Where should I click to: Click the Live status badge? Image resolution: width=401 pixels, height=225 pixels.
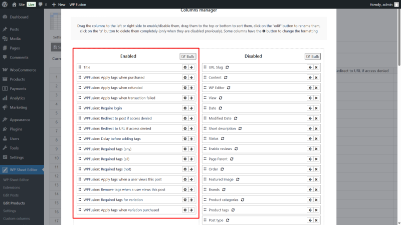pos(31,4)
